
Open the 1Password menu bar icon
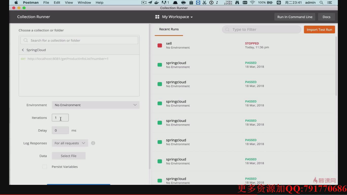211,3
